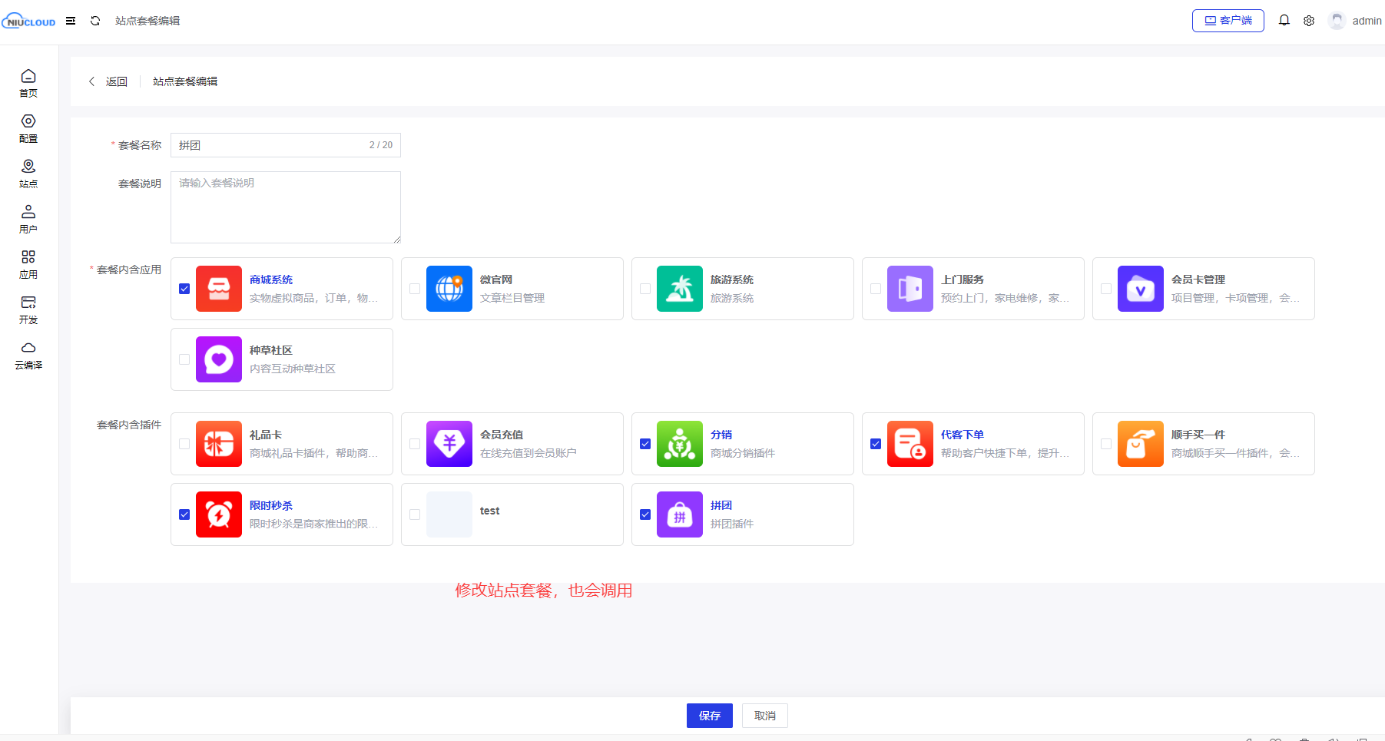Check the 种草社区 app checkbox

click(x=184, y=359)
